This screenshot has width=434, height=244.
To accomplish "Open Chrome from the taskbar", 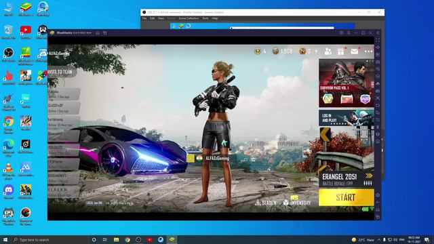I will [127, 239].
